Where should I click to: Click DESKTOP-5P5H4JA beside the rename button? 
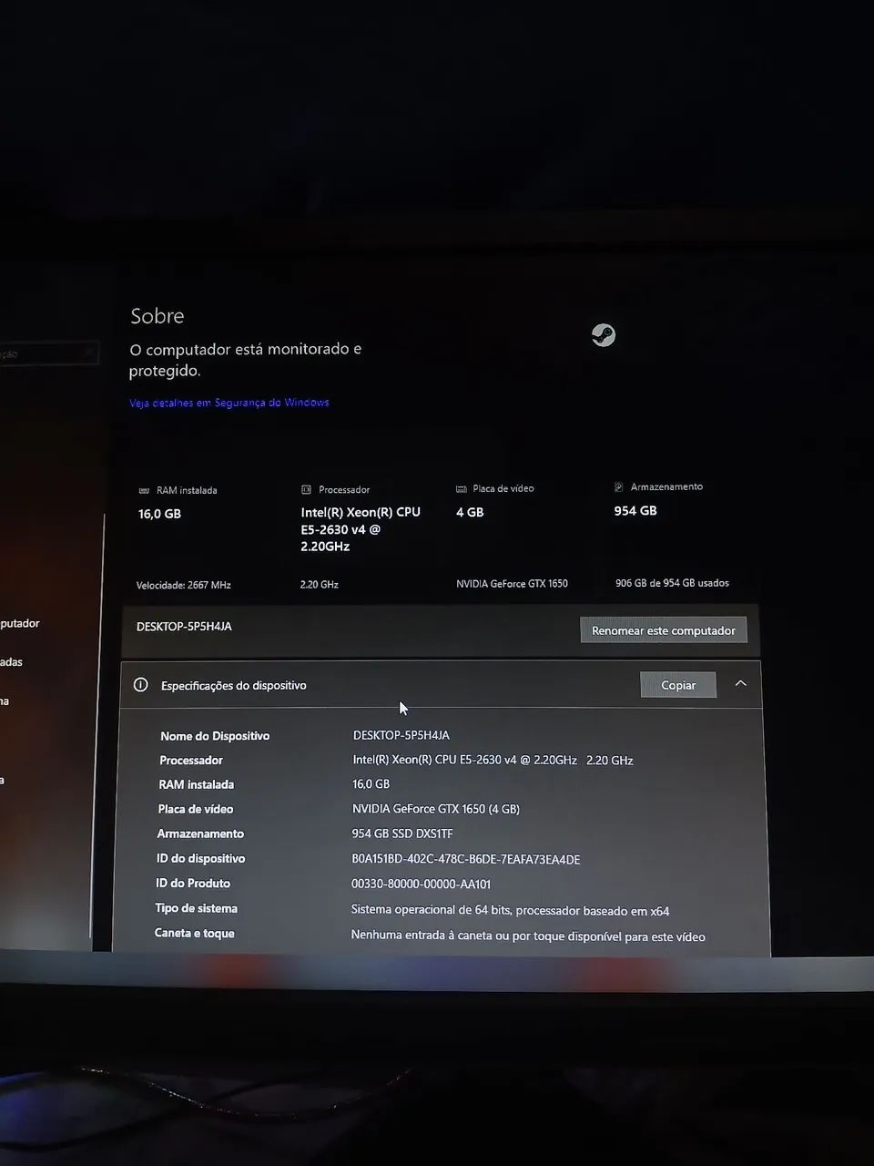(184, 627)
